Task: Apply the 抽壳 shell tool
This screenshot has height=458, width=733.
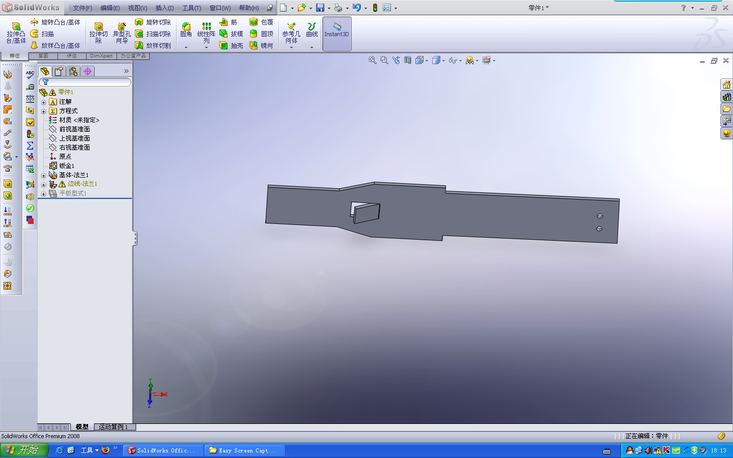Action: coord(231,45)
